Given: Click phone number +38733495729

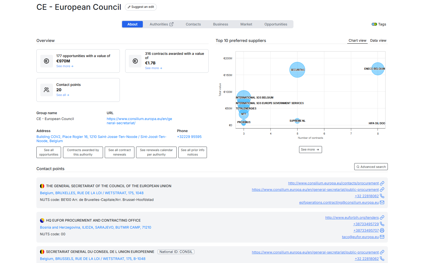Looking at the screenshot, I should click(366, 224).
